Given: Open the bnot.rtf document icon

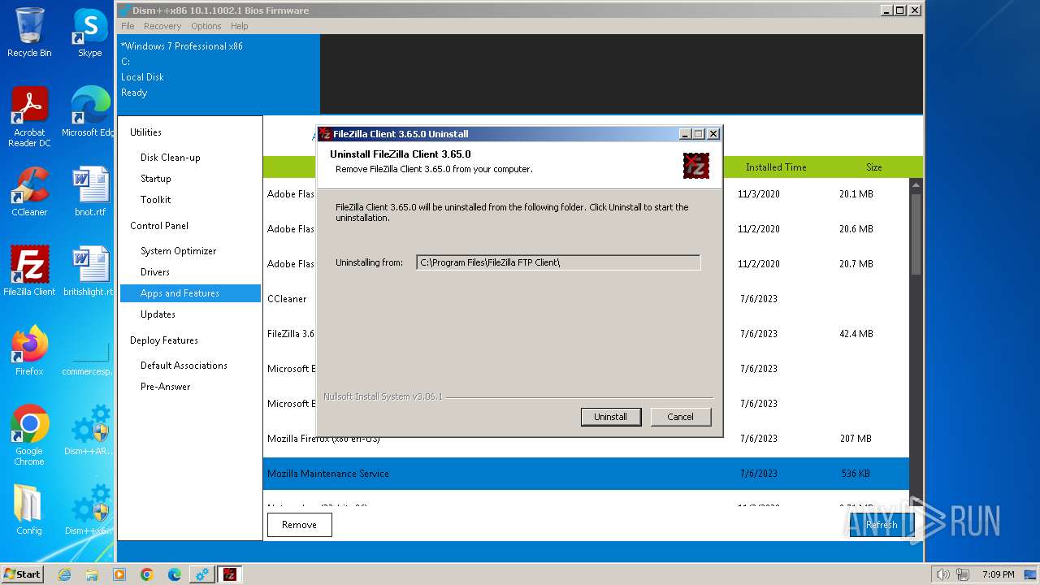Looking at the screenshot, I should [x=89, y=191].
